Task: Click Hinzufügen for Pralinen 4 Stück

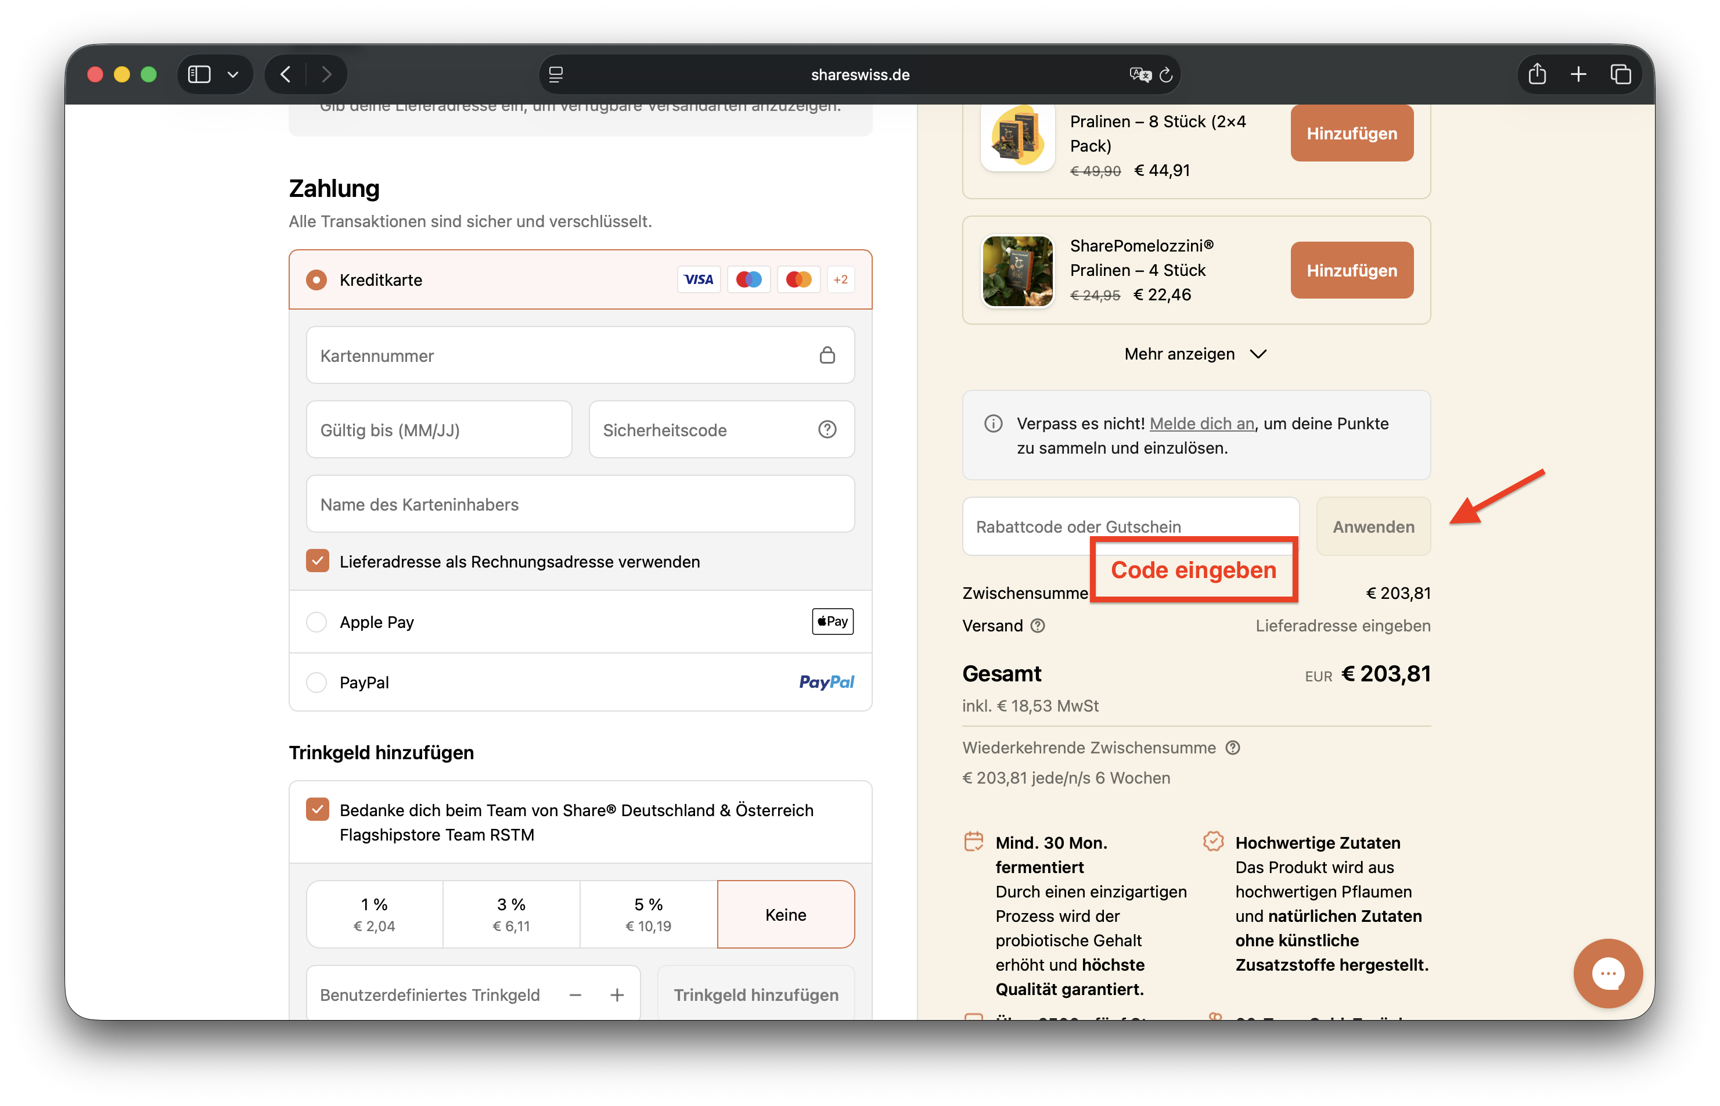Action: pos(1351,270)
